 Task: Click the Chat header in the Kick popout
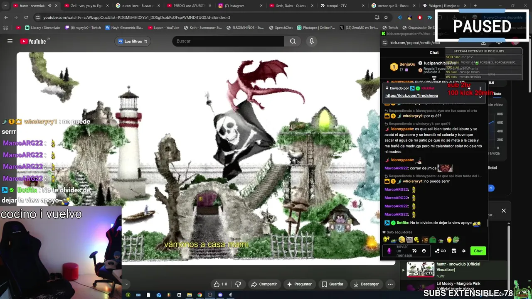[434, 52]
